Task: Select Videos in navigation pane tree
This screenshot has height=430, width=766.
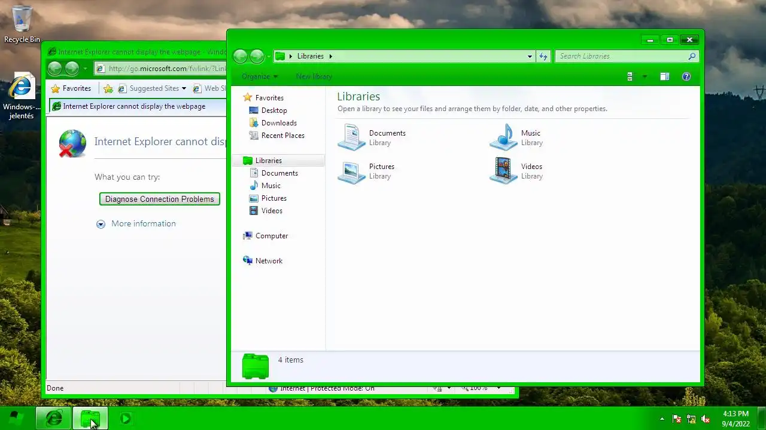Action: click(272, 211)
